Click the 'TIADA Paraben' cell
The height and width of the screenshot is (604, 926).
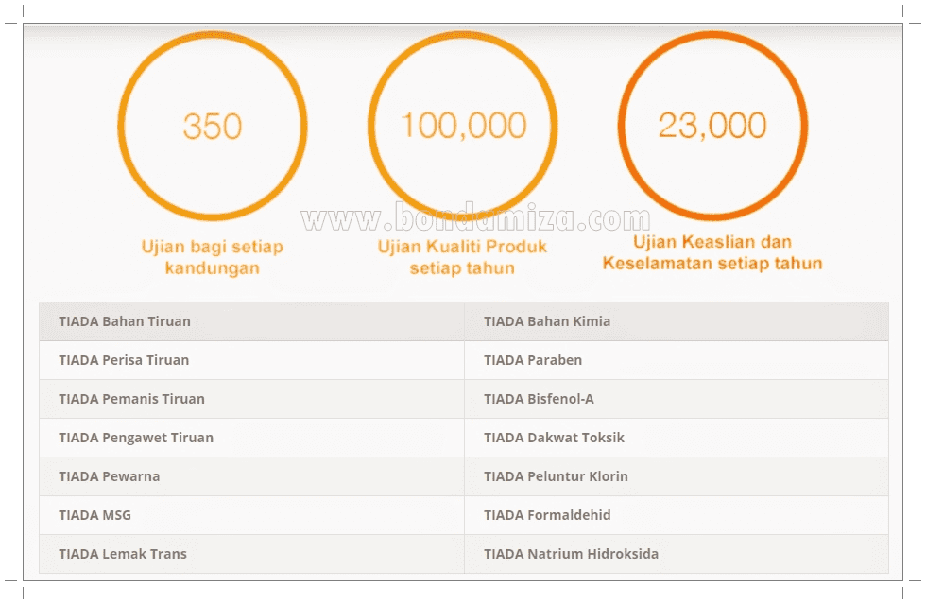coord(533,360)
